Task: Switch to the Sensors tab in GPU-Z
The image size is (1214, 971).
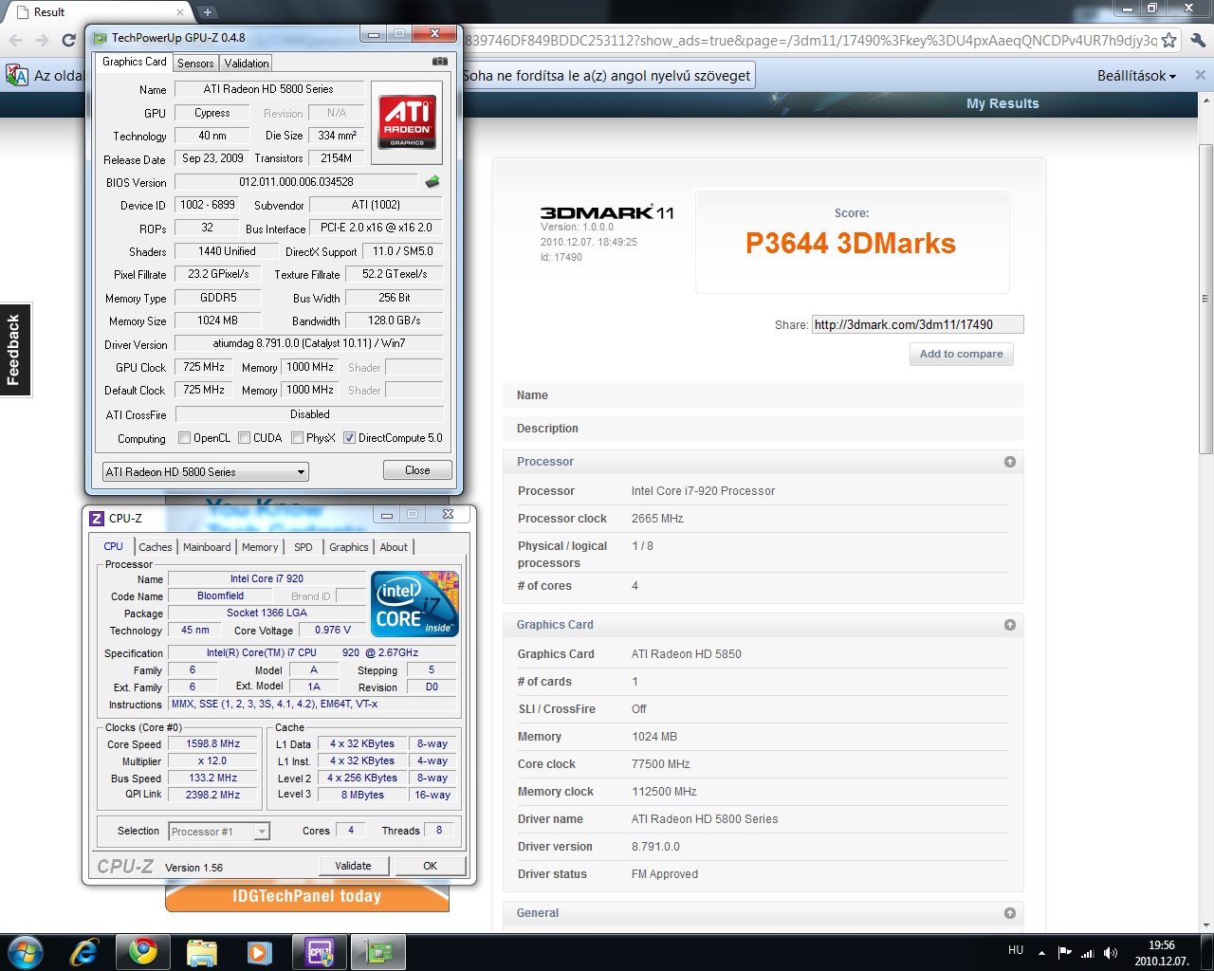Action: click(x=195, y=64)
